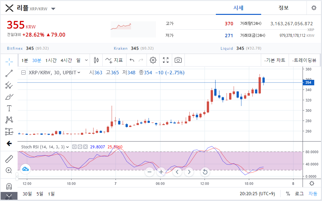Screen dimensions: 322x201
Task: Open the time interval dropdown after 일
Action: point(86,60)
